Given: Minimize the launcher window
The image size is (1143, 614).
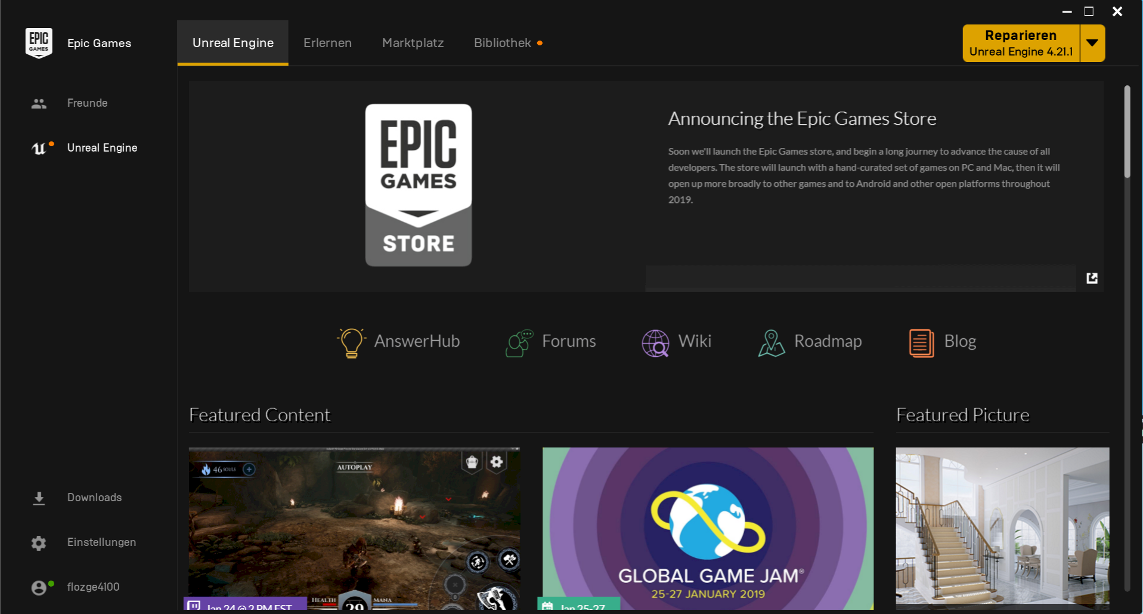Looking at the screenshot, I should [1067, 11].
